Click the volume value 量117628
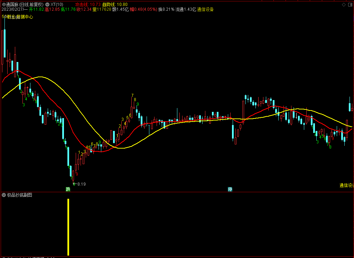The image size is (354, 258). pyautogui.click(x=102, y=9)
